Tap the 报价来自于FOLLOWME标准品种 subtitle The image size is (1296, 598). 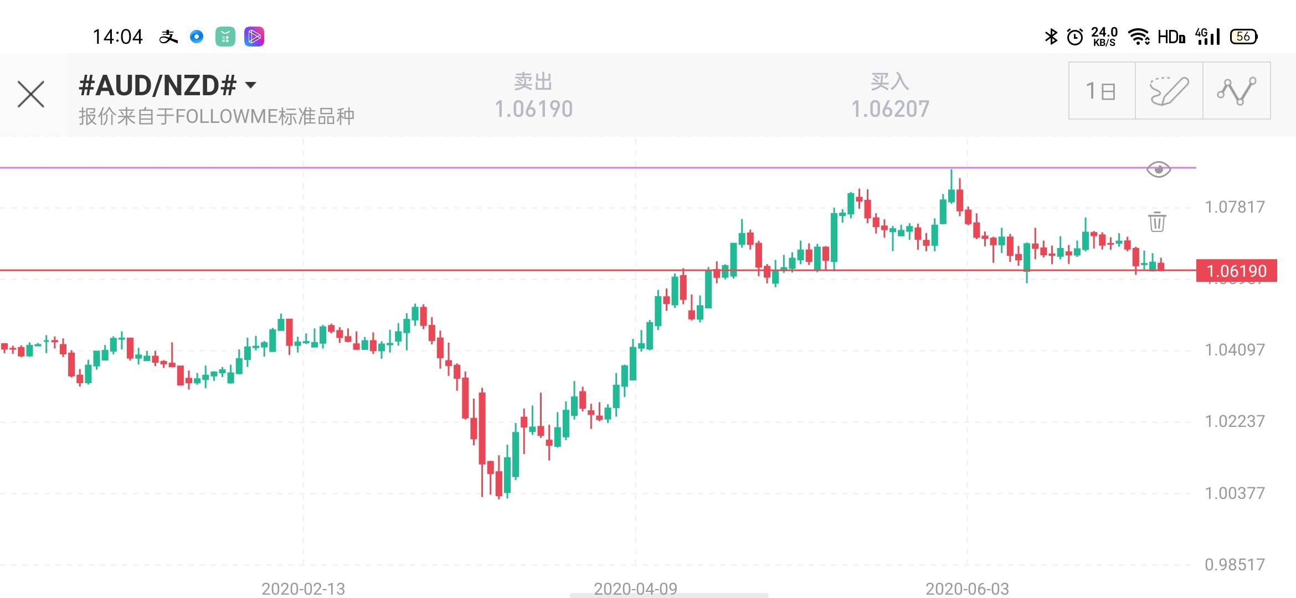click(217, 116)
